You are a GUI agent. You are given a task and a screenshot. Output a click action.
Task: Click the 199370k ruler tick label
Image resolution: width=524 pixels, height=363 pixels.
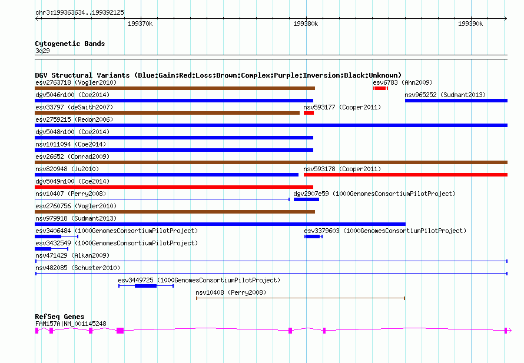coord(140,24)
